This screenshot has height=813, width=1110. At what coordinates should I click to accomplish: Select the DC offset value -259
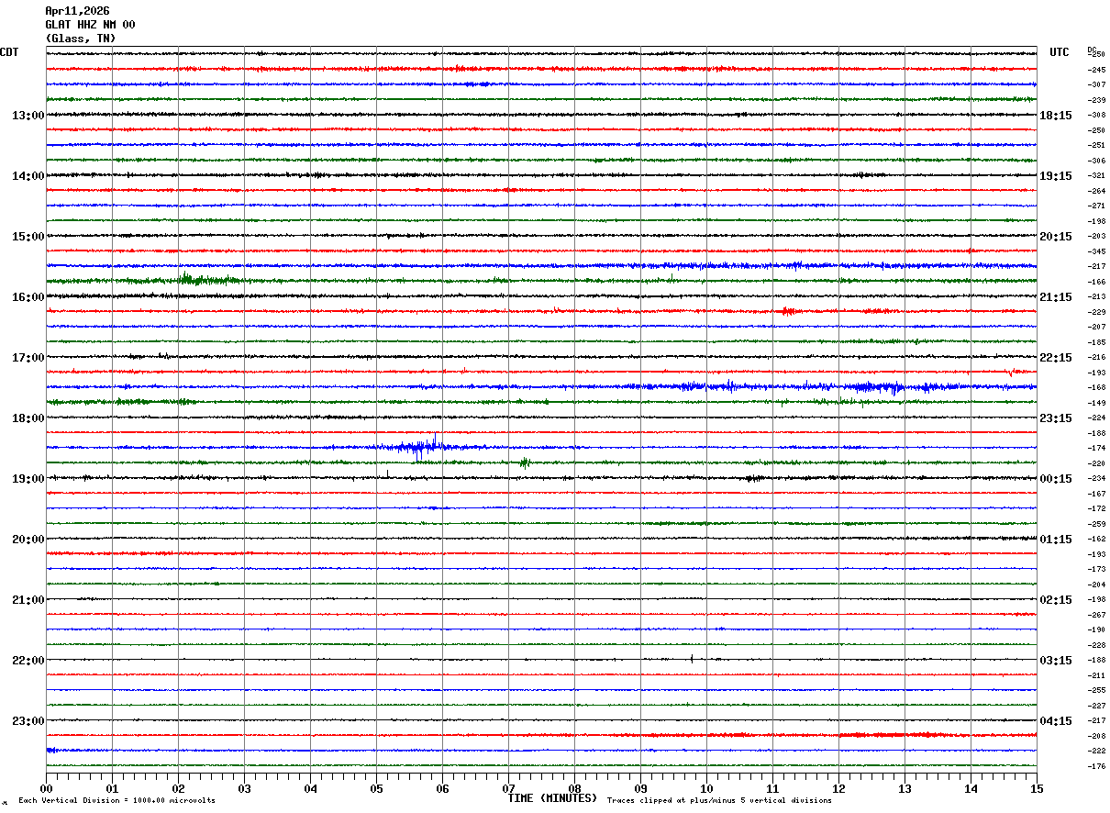tap(1096, 524)
